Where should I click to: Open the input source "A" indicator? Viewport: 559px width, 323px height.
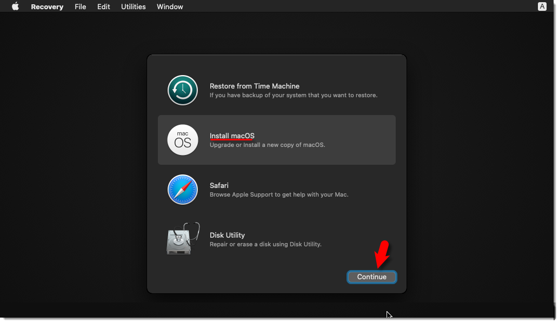pos(542,6)
